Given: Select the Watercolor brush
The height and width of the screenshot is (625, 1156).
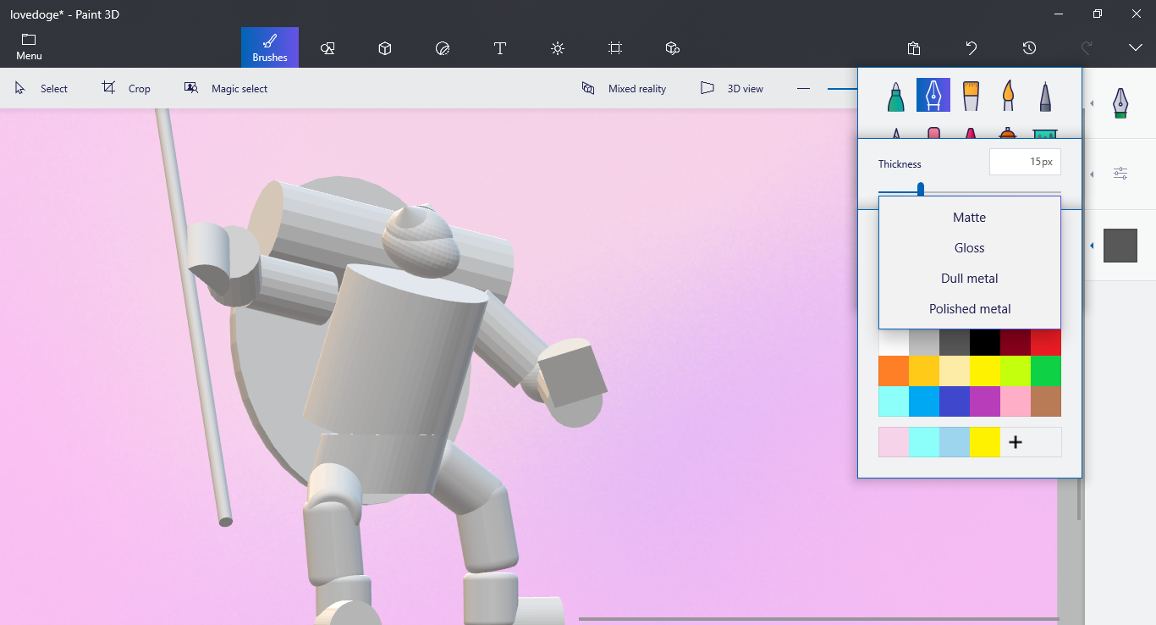Looking at the screenshot, I should (x=1008, y=96).
